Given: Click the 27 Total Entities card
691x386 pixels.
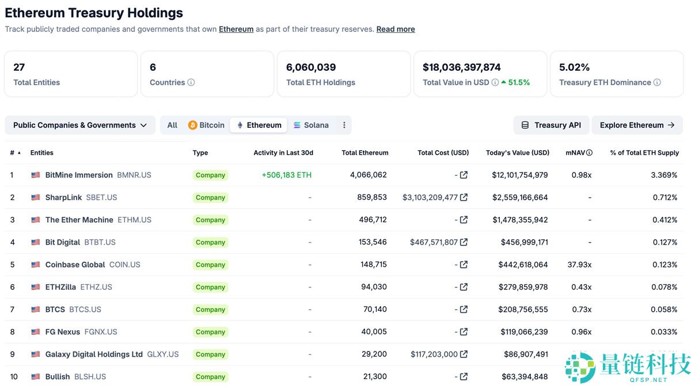Looking at the screenshot, I should click(71, 74).
